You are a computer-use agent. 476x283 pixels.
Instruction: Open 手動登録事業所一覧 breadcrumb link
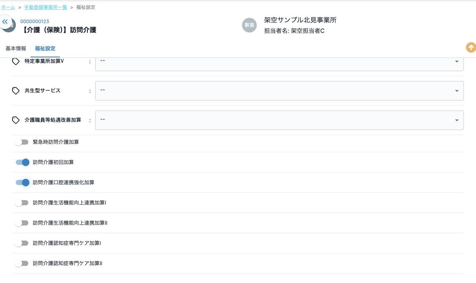(x=46, y=7)
